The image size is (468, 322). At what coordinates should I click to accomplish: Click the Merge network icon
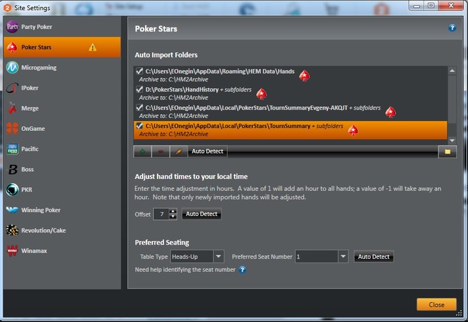click(x=12, y=108)
